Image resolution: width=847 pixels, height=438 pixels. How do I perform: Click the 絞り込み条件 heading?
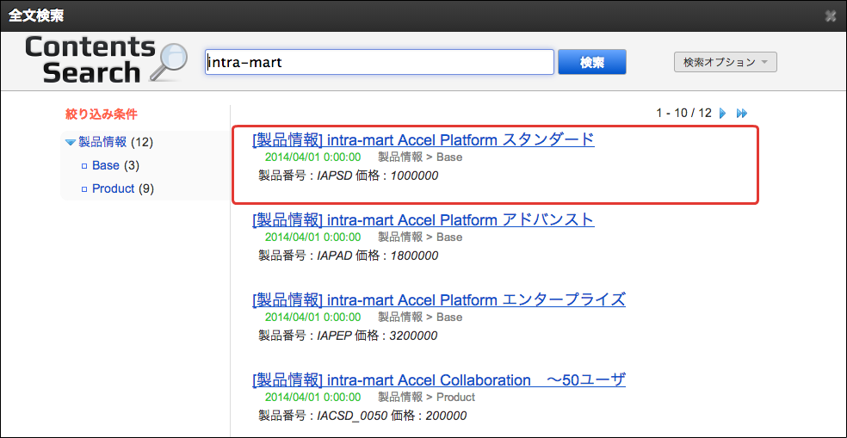pyautogui.click(x=101, y=114)
